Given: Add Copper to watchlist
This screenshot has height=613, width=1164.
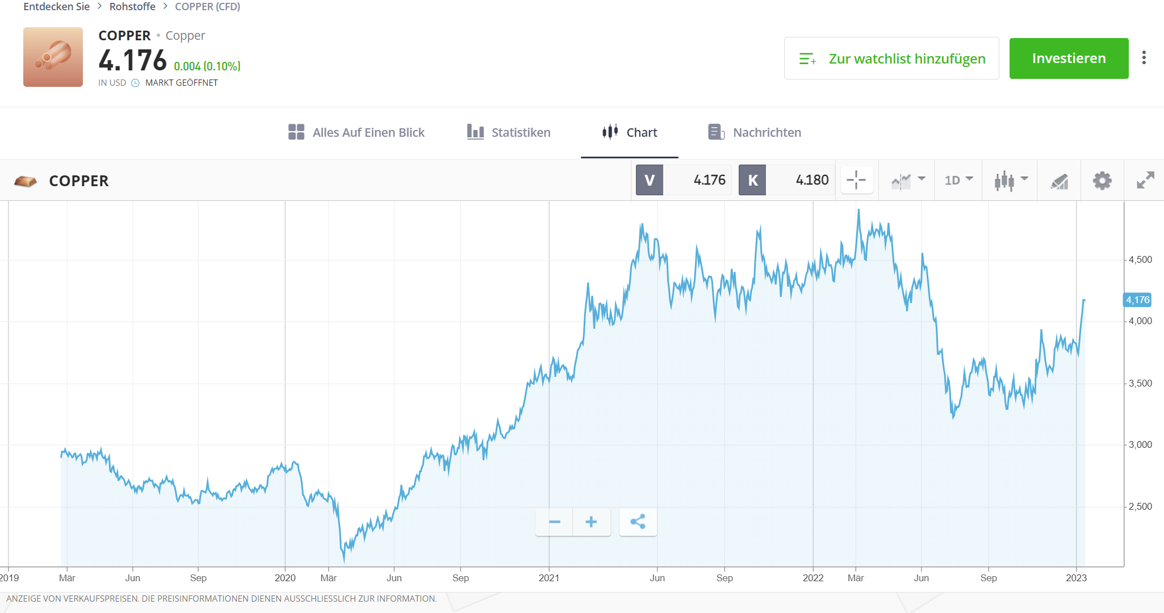Looking at the screenshot, I should pos(891,58).
